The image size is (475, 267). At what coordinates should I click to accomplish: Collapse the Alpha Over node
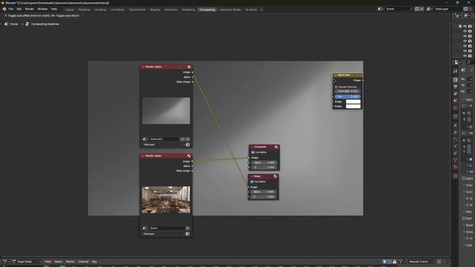335,75
